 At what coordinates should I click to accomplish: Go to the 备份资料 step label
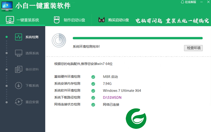pos(32,70)
